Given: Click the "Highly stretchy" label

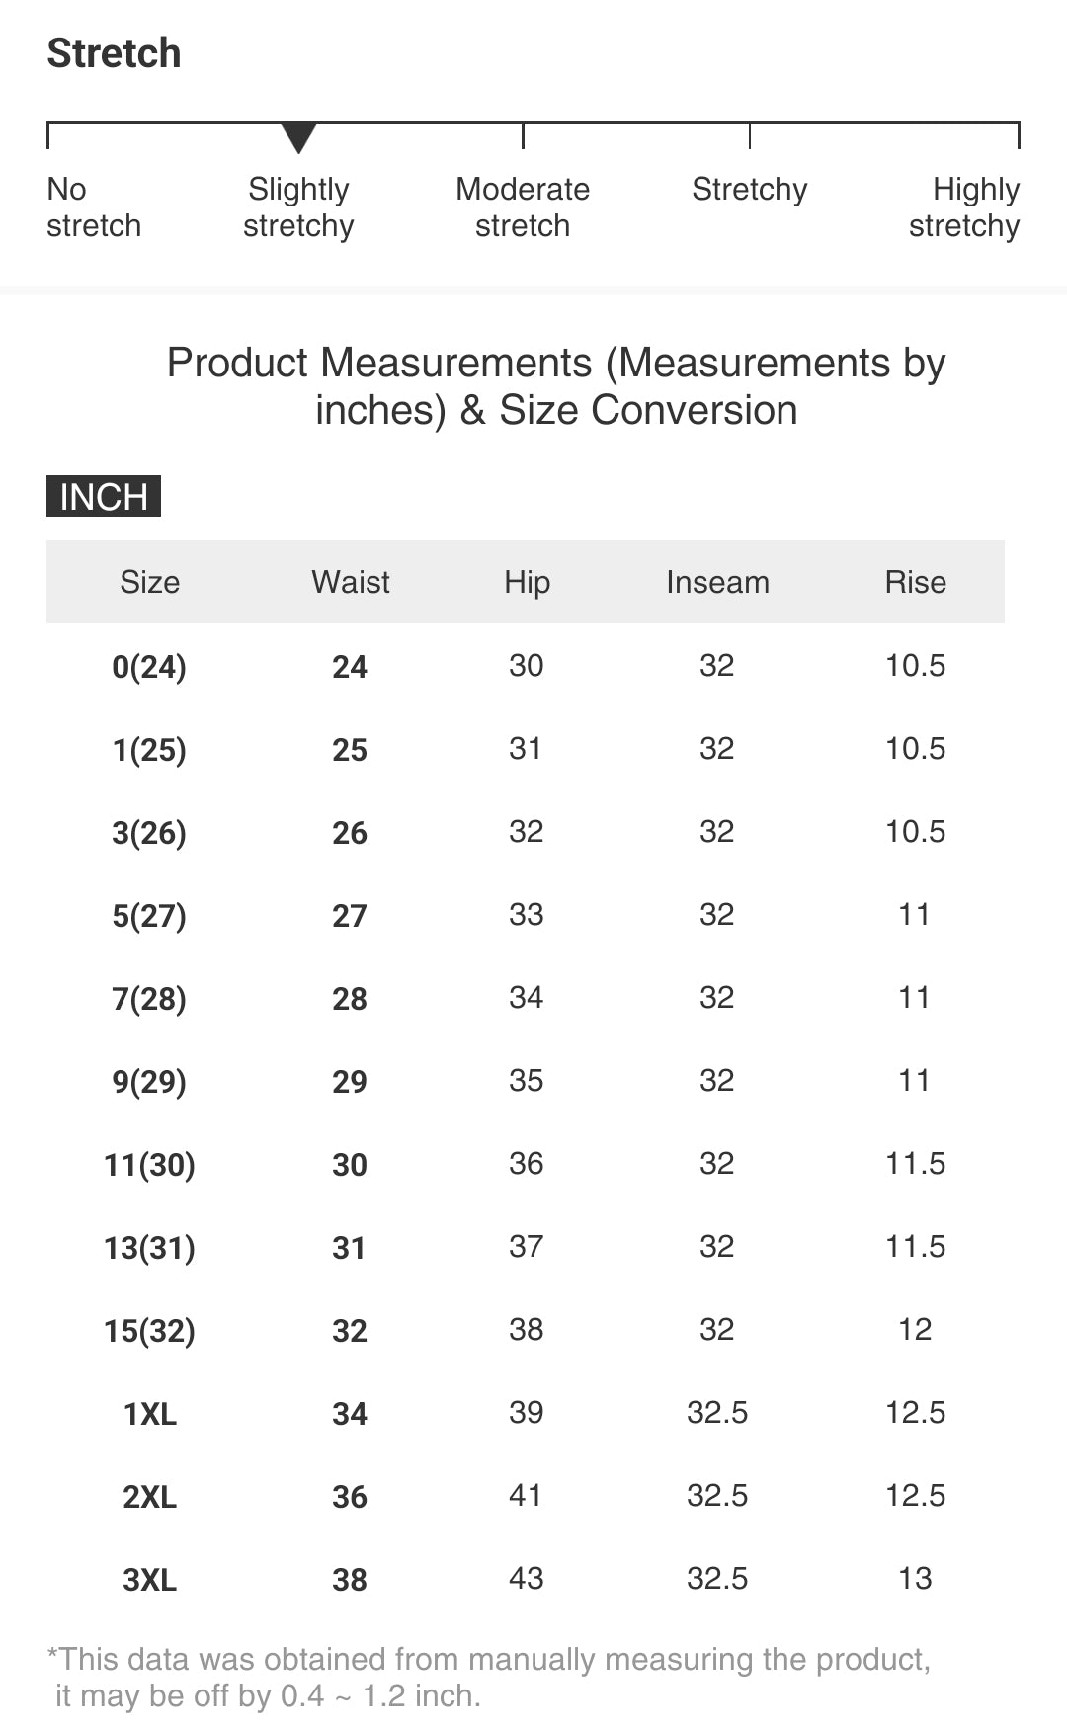Looking at the screenshot, I should (964, 207).
